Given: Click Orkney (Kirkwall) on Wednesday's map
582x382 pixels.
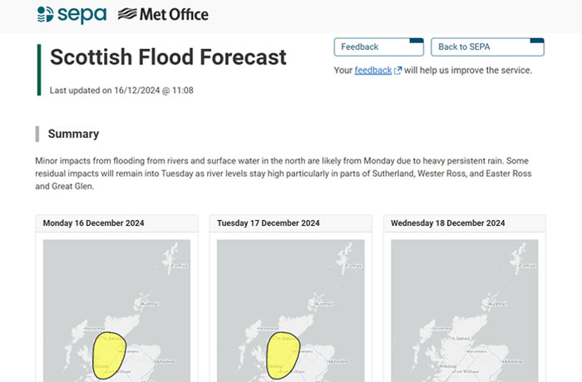Looking at the screenshot, I should point(496,303).
